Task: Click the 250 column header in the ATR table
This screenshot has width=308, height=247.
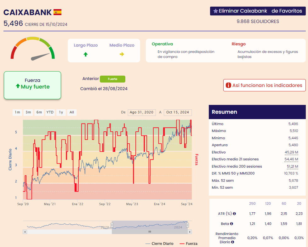Action: pos(252,204)
